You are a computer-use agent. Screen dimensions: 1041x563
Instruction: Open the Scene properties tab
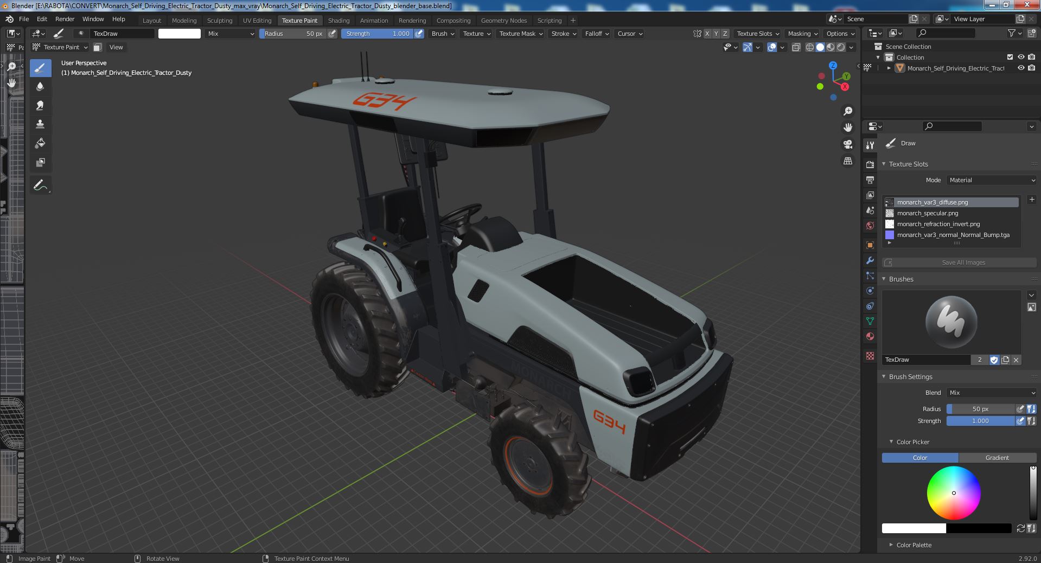tap(870, 210)
